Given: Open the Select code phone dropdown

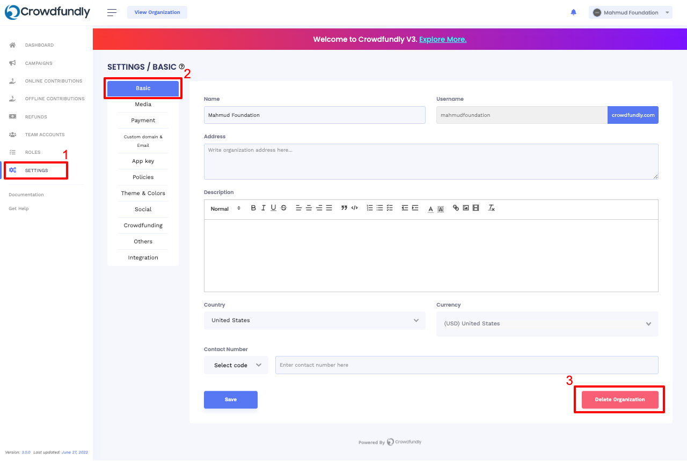Looking at the screenshot, I should pyautogui.click(x=236, y=365).
